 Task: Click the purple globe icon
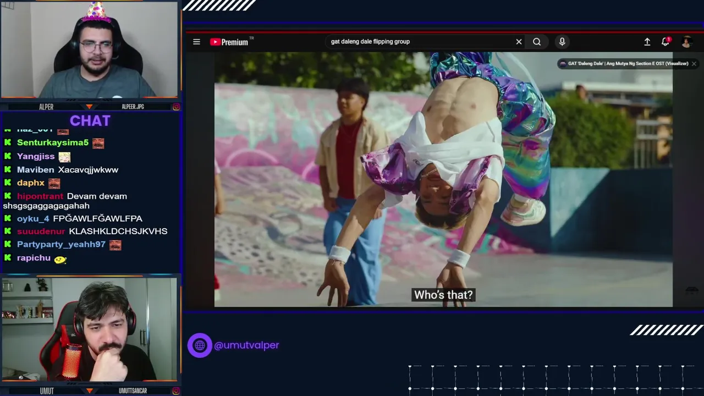pos(200,345)
